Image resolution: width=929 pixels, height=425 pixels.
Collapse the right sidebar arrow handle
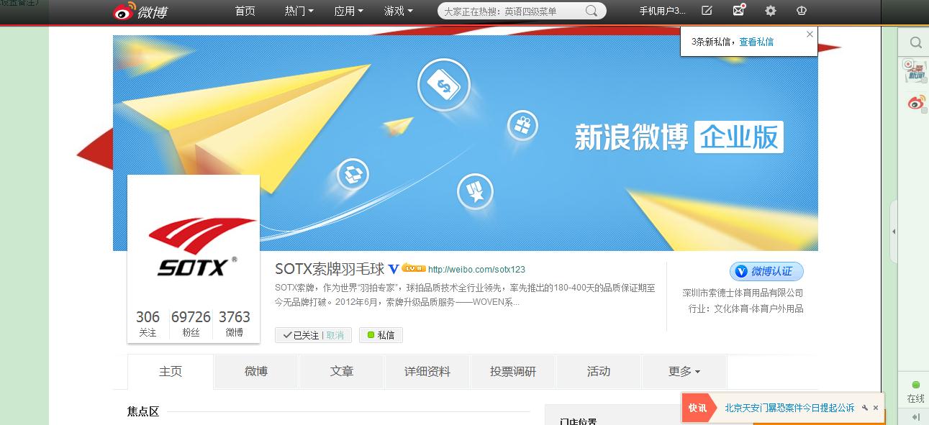[894, 232]
